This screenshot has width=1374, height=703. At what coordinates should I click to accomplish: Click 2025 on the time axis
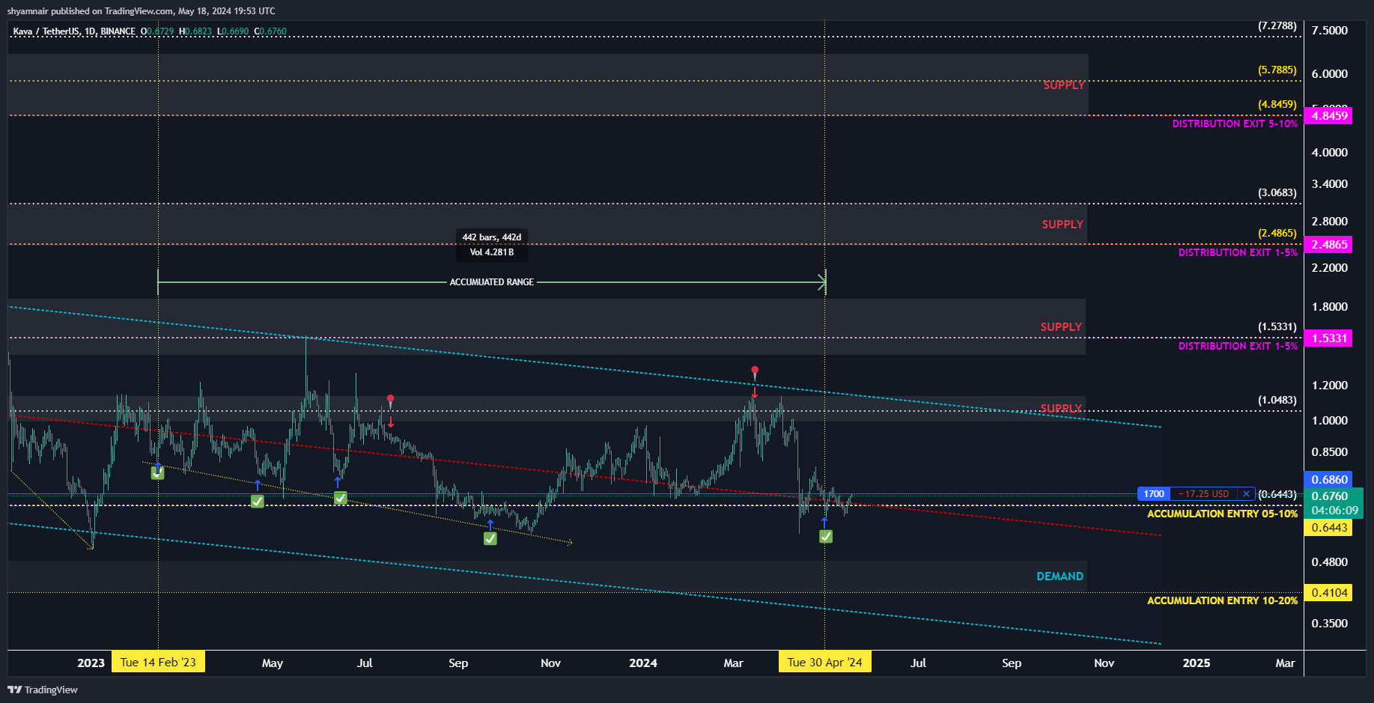pos(1196,663)
